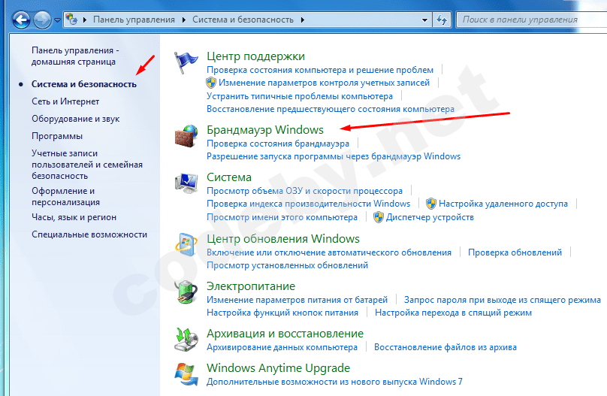Open Настройка удаленного доступа
The width and height of the screenshot is (607, 396).
503,204
